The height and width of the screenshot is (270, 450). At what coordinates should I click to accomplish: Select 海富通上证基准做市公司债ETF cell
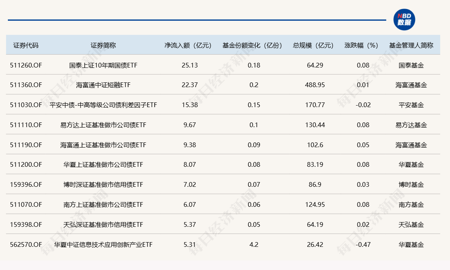[x=103, y=145]
